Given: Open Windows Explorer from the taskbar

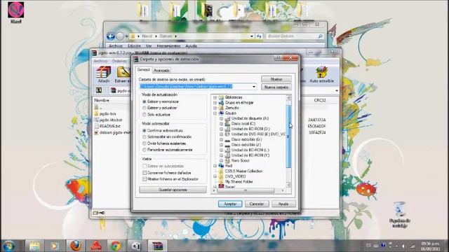Looking at the screenshot, I should (34, 246).
